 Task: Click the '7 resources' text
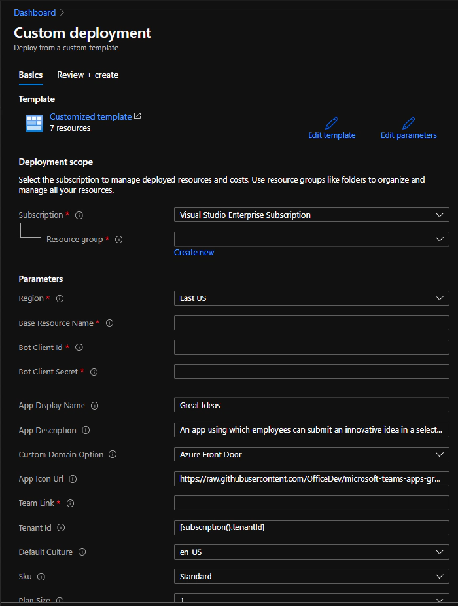[x=70, y=128]
